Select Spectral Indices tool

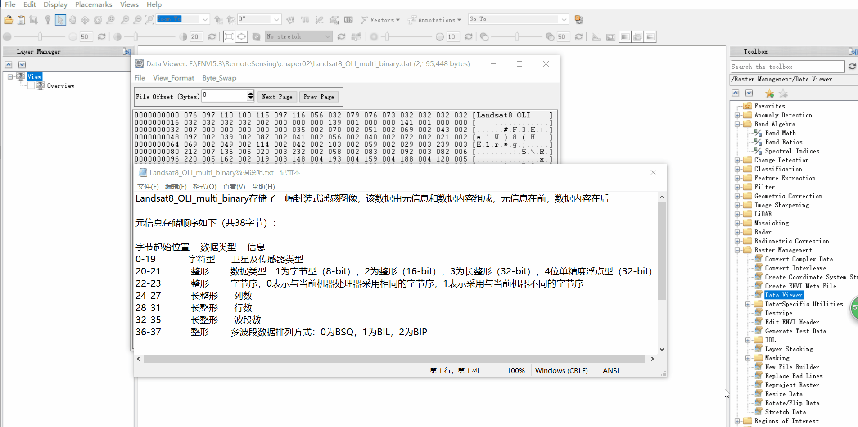(792, 151)
